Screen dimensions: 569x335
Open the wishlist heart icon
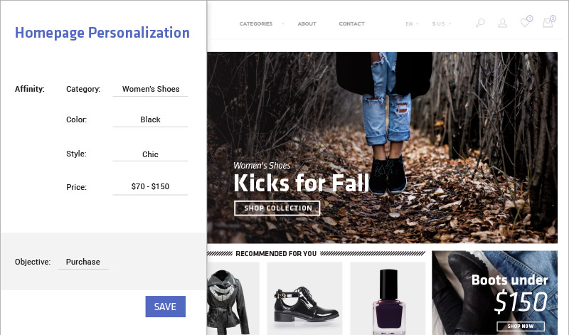[526, 22]
